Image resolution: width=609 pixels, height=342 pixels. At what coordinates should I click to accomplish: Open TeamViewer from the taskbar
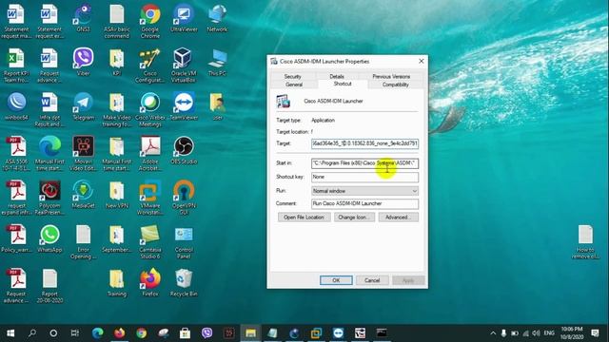pos(338,332)
